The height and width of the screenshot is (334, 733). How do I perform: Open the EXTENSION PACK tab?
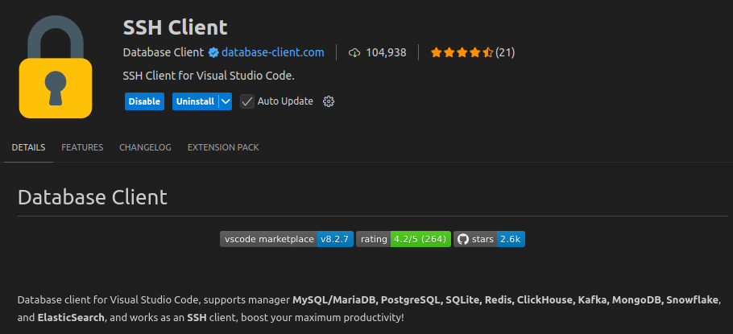pyautogui.click(x=223, y=147)
